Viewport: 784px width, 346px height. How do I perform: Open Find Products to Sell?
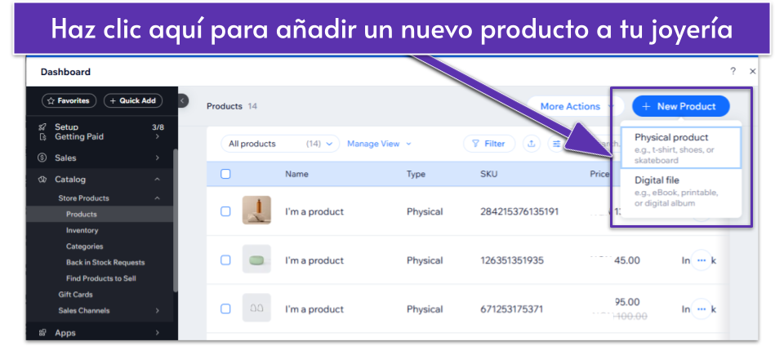click(101, 278)
